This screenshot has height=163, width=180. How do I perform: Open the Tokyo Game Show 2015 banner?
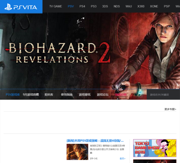tap(154, 148)
